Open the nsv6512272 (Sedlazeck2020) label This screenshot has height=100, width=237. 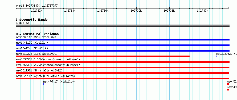37,54
